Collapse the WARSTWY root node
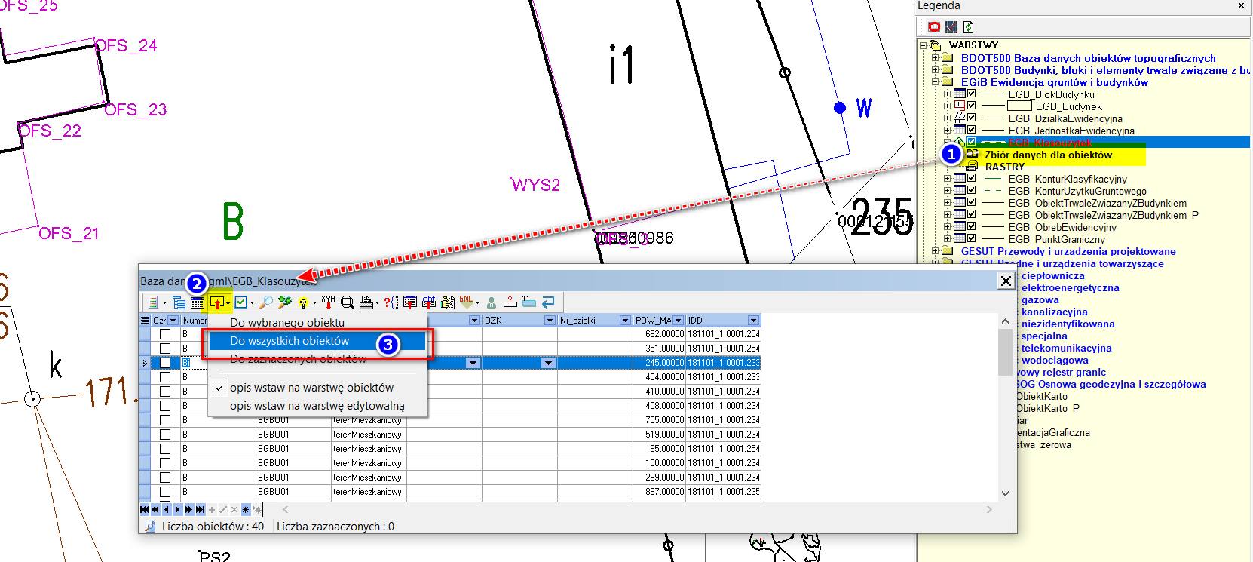Screen dimensions: 1253x562 (924, 45)
